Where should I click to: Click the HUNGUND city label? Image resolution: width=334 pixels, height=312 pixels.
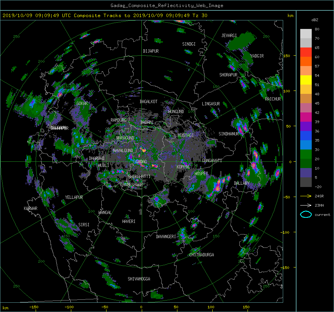[x=176, y=112]
